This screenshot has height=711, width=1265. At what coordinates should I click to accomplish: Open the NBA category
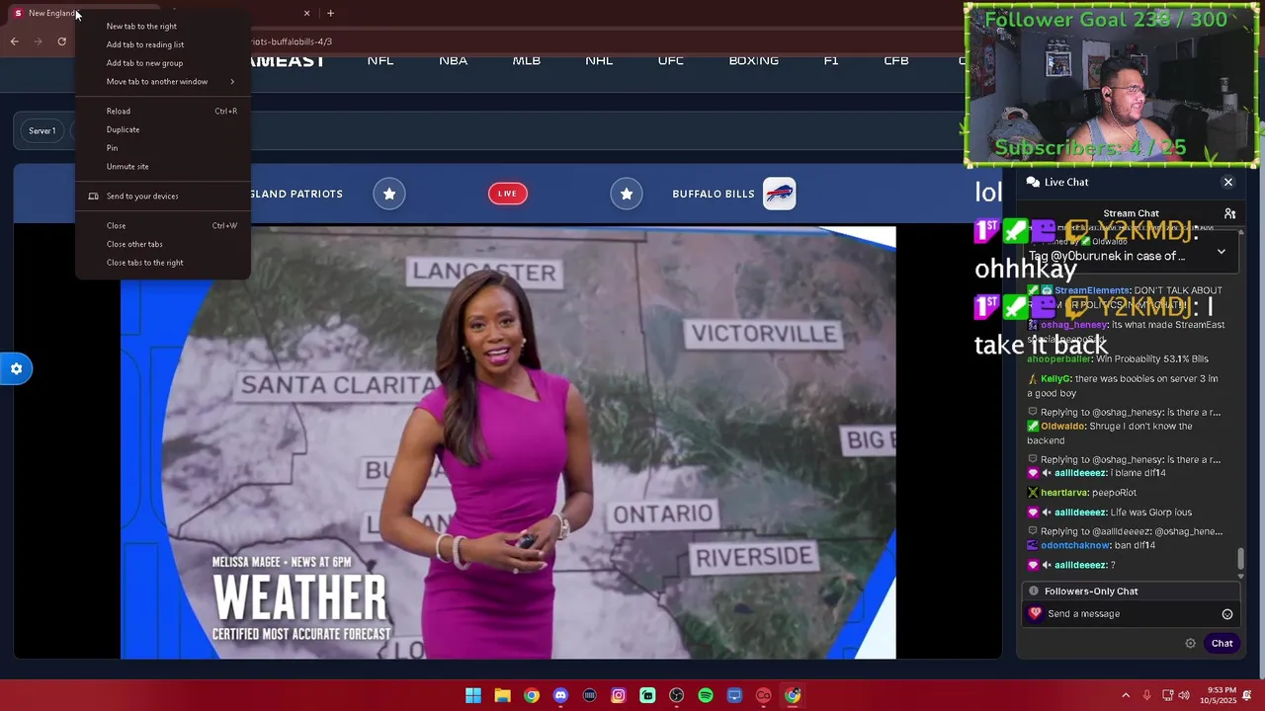454,60
